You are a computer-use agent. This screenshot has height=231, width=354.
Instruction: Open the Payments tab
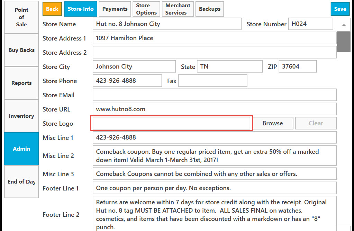(x=115, y=9)
